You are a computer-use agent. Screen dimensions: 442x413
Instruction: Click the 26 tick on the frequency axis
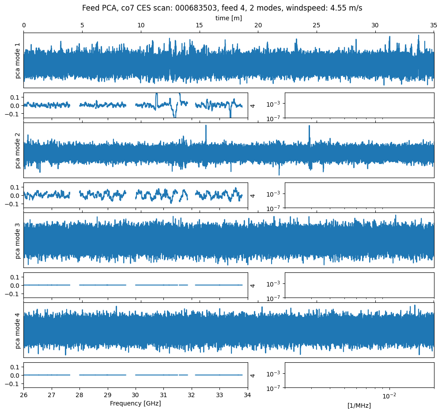point(24,394)
